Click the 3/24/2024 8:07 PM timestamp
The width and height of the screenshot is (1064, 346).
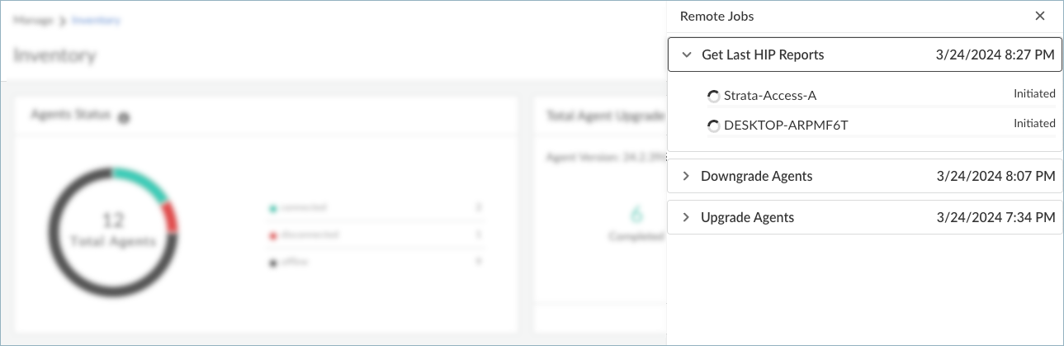[x=995, y=176]
